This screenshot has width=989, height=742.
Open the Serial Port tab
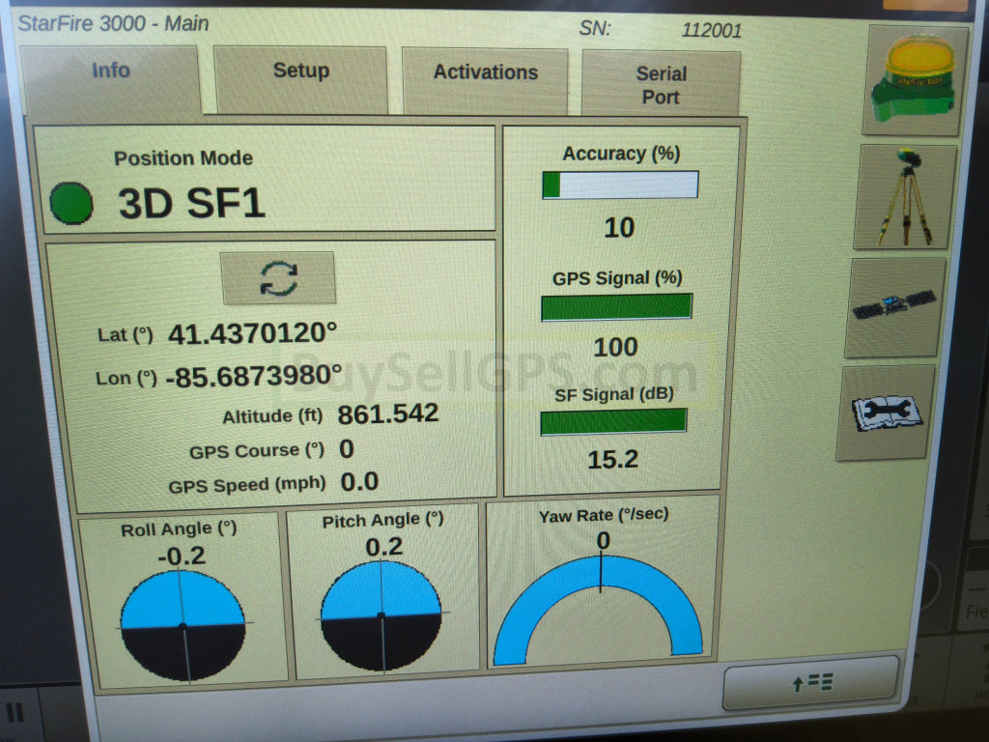pyautogui.click(x=661, y=84)
